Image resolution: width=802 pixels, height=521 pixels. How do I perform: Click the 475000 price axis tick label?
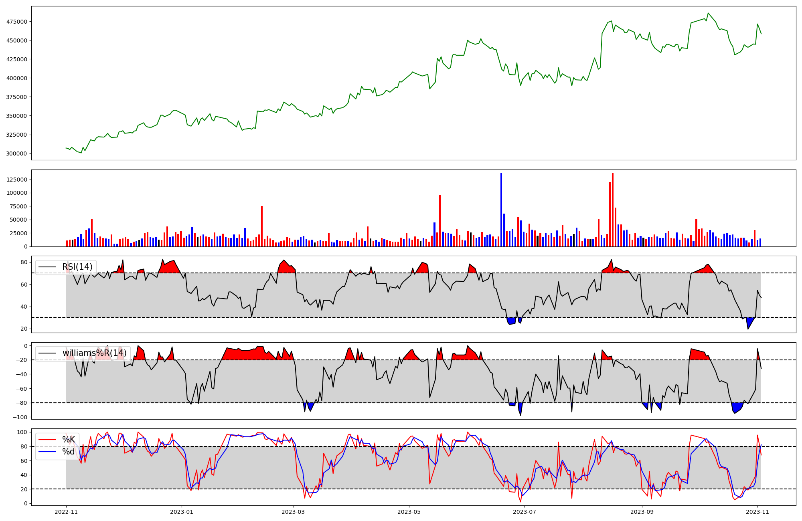pyautogui.click(x=17, y=22)
